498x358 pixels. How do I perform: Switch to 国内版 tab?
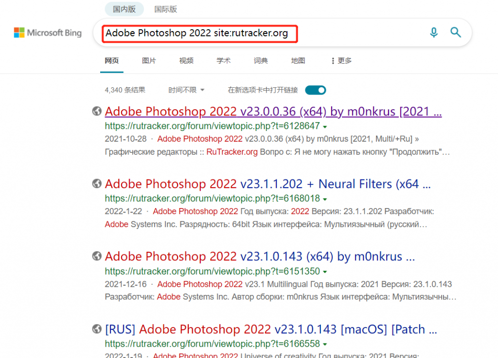point(124,9)
